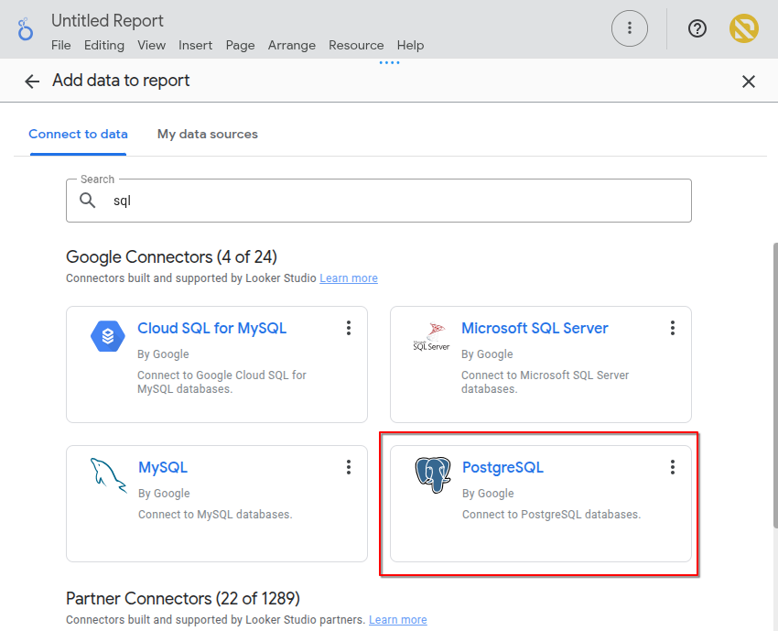Viewport: 778px width, 631px height.
Task: Click 'Connect to PostgreSQL databases.' description
Action: click(x=551, y=515)
